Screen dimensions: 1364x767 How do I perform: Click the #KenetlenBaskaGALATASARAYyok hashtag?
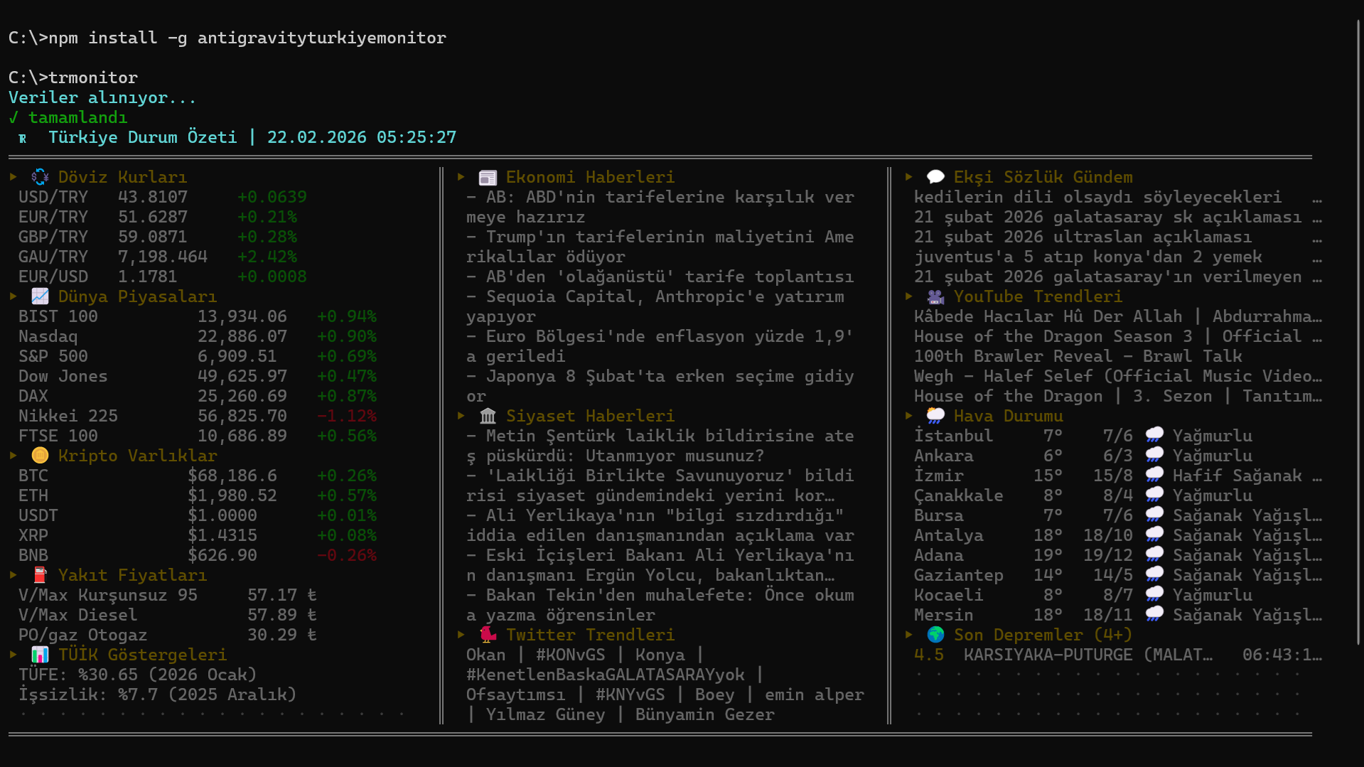[606, 675]
